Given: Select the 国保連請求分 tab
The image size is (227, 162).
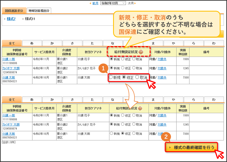Looking at the screenshot, I should (14, 11).
